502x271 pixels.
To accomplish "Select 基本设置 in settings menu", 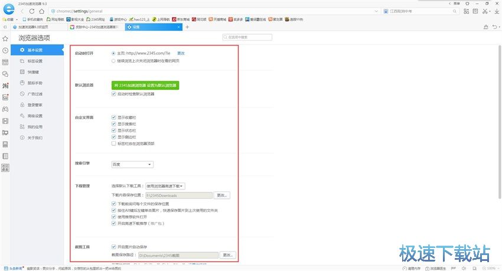I will click(37, 50).
